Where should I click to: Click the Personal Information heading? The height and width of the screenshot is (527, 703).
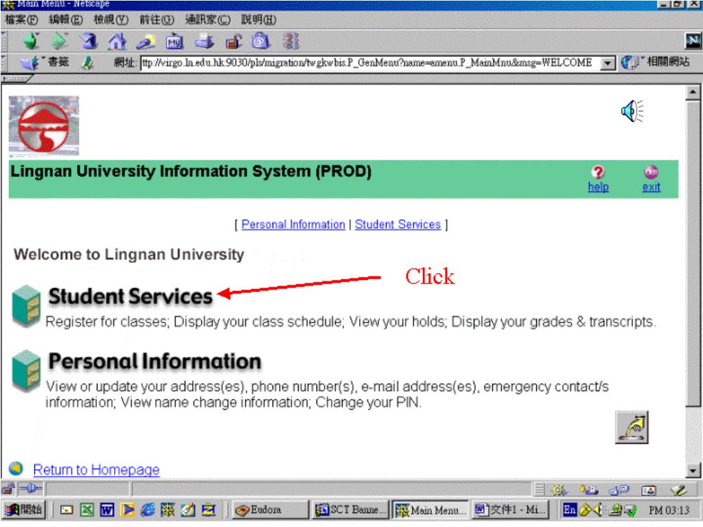(x=154, y=361)
